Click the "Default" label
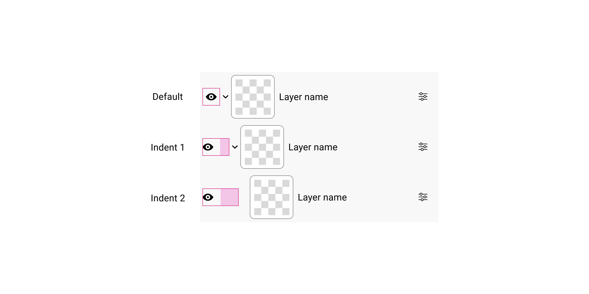Image resolution: width=589 pixels, height=294 pixels. (167, 97)
